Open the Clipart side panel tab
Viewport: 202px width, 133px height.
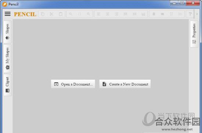pos(7,85)
